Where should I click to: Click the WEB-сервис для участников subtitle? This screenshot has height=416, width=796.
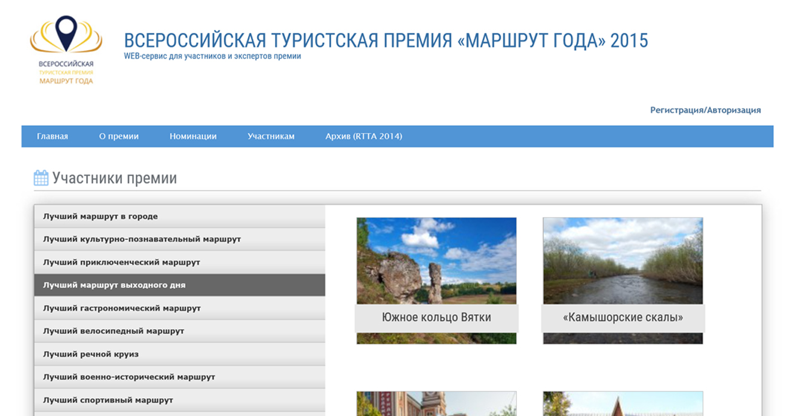pos(213,56)
